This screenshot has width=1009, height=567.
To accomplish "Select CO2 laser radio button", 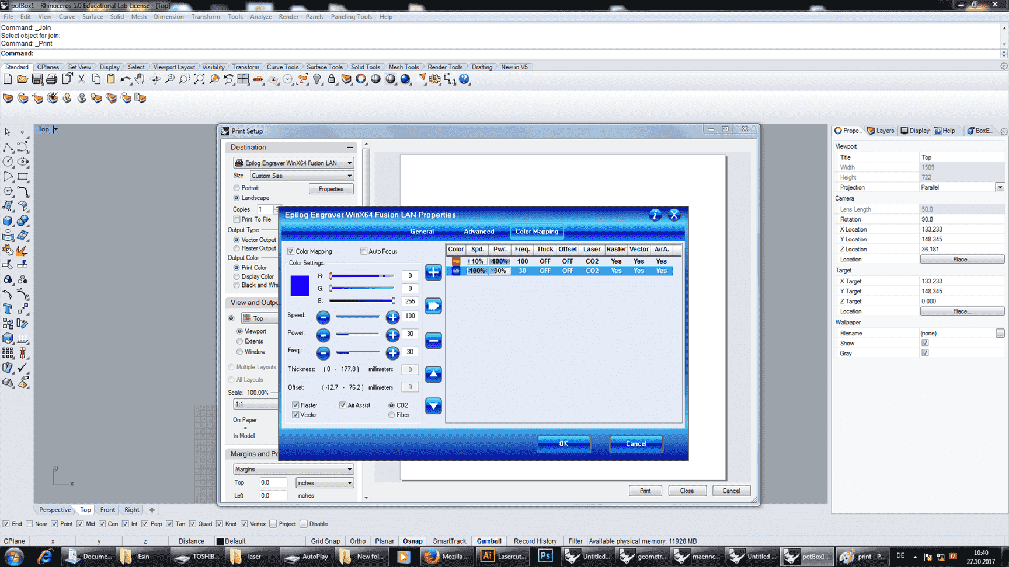I will 391,405.
